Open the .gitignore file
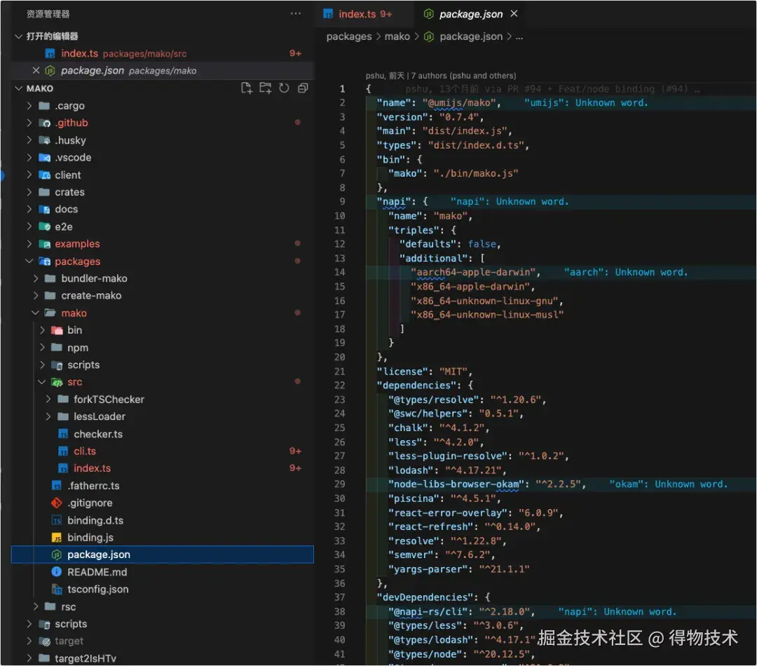 click(x=90, y=503)
